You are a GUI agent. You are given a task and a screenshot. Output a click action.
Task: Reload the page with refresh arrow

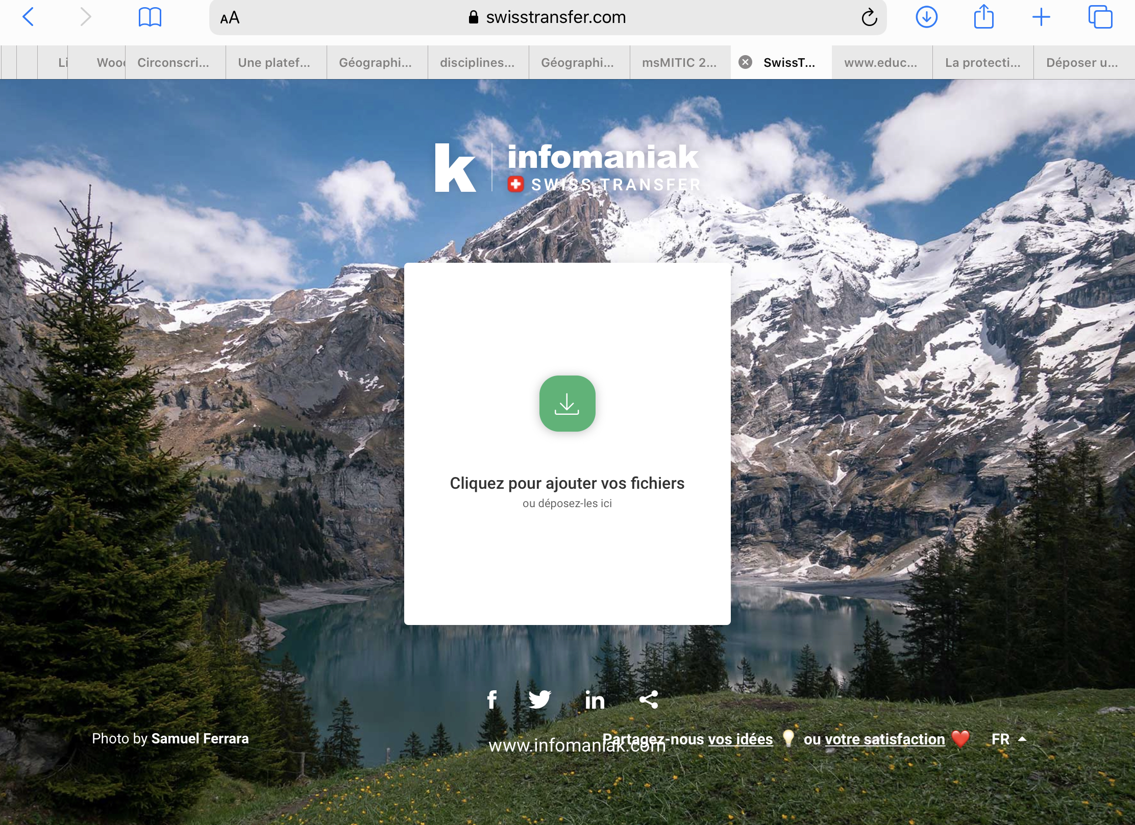click(x=869, y=18)
